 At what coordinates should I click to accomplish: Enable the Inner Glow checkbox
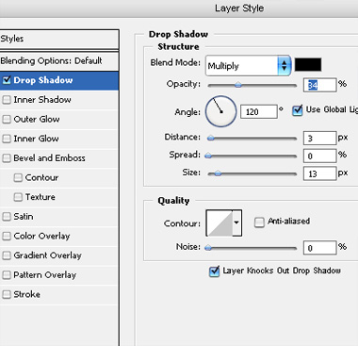click(x=7, y=139)
